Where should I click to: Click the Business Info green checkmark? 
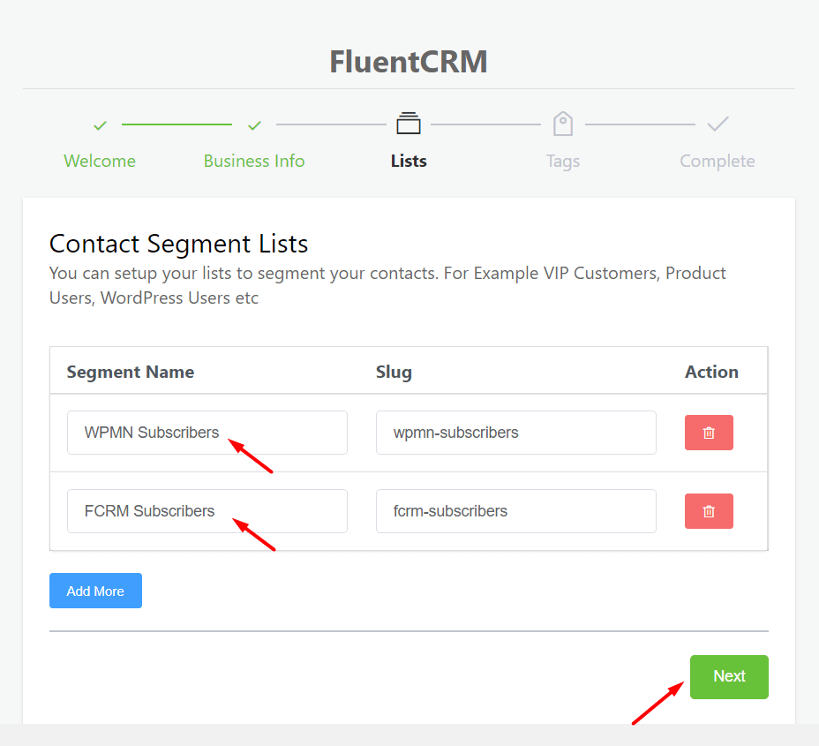tap(254, 125)
